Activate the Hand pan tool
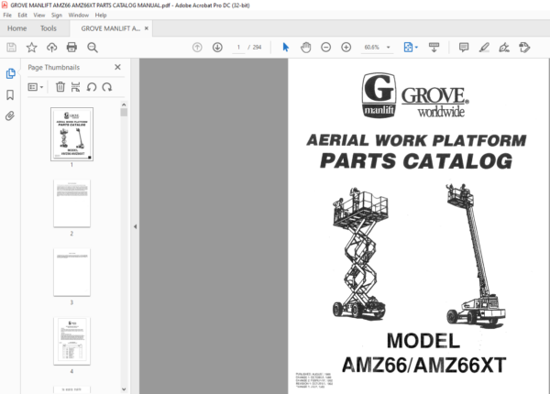Image resolution: width=550 pixels, height=394 pixels. (306, 48)
